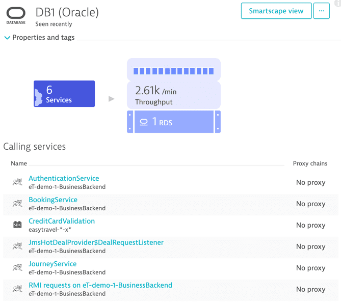Click the Tomcat icon beside RMI requests
Image resolution: width=341 pixels, height=304 pixels.
17,289
